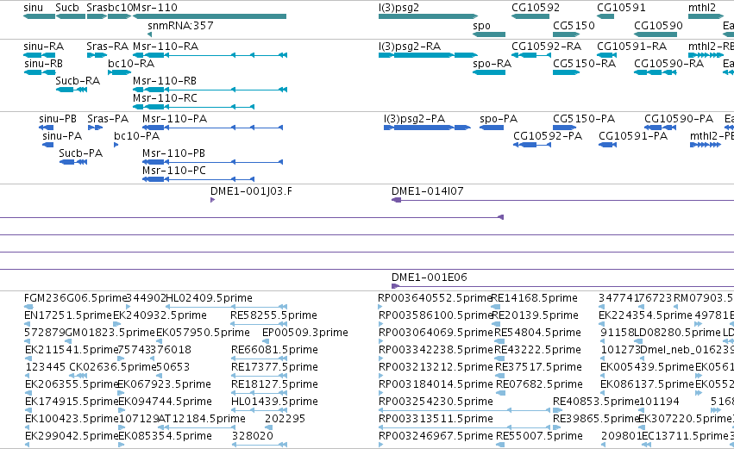This screenshot has height=449, width=734.
Task: Select the spo gene label
Action: (x=481, y=26)
